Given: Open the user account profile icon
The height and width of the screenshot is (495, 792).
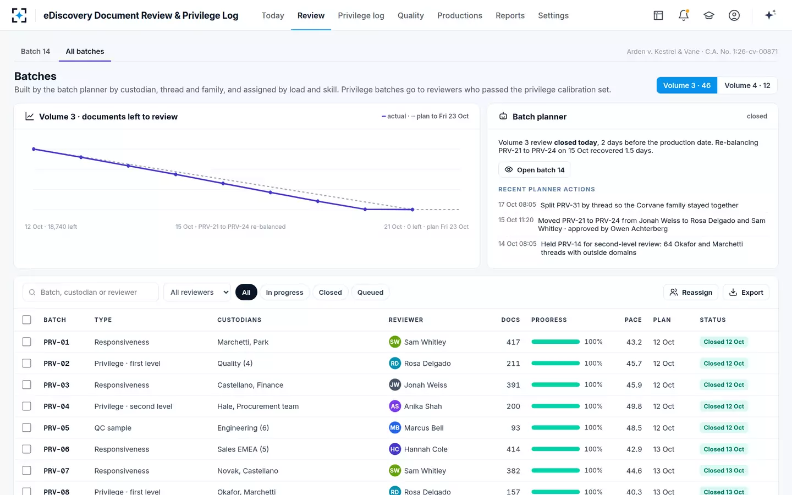Looking at the screenshot, I should [734, 15].
